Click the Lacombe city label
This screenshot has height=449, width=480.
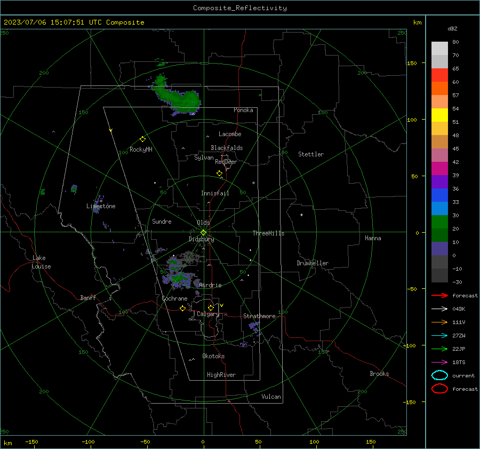tap(230, 134)
